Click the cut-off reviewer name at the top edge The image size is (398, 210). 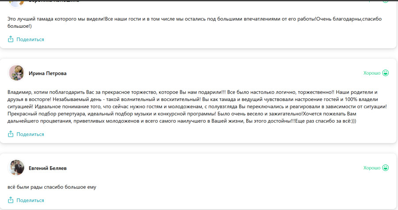54,1
